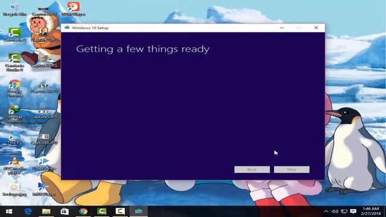The height and width of the screenshot is (217, 386).
Task: Switch to white Camtasia recorder taskbar app
Action: (120, 212)
